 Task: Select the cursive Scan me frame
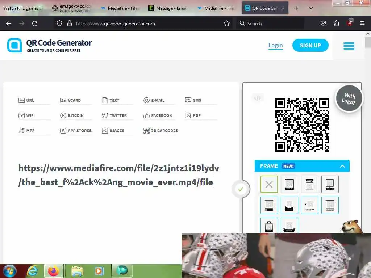(309, 205)
